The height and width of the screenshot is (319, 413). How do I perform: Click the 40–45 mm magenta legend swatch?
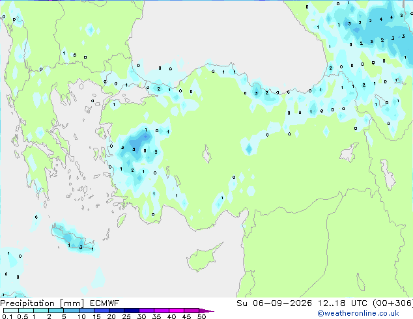point(177,311)
